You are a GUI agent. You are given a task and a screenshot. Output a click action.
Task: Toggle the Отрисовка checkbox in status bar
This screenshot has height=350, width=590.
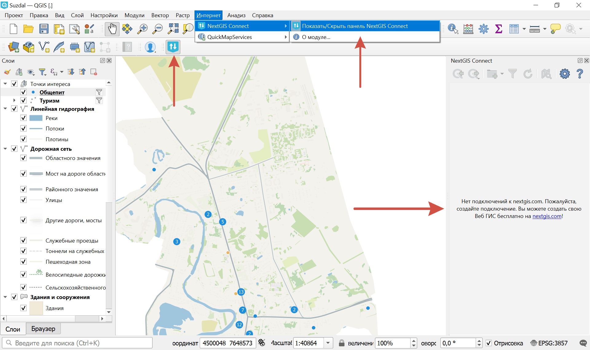[489, 343]
